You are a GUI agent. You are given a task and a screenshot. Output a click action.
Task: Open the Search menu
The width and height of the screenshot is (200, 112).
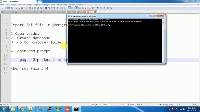tap(13, 5)
